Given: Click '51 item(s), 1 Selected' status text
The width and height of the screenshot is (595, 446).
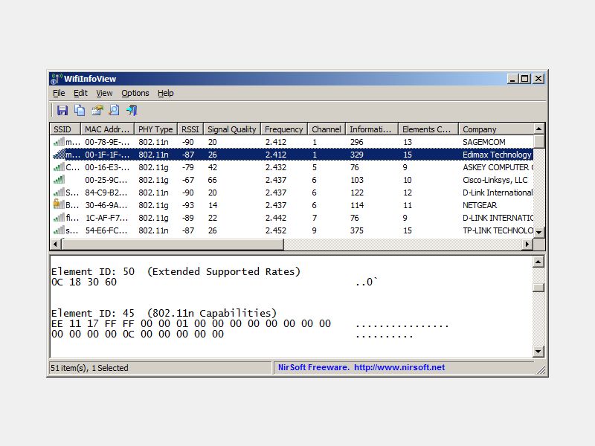Looking at the screenshot, I should [x=89, y=368].
